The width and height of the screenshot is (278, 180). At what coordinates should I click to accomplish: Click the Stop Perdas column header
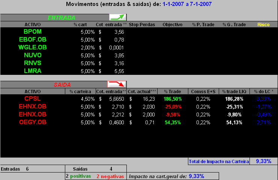pos(142,25)
